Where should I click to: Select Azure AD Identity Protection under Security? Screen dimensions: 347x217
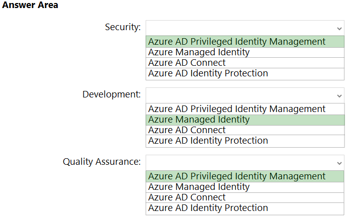(x=208, y=73)
